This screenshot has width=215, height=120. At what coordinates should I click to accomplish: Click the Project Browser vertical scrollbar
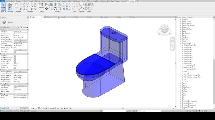tap(214, 82)
